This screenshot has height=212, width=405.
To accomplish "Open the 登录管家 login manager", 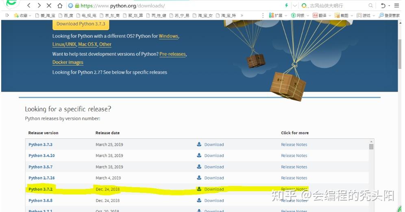I will click(x=389, y=15).
